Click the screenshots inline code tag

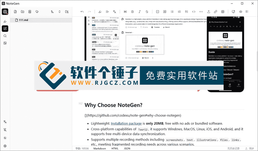coord(174,140)
